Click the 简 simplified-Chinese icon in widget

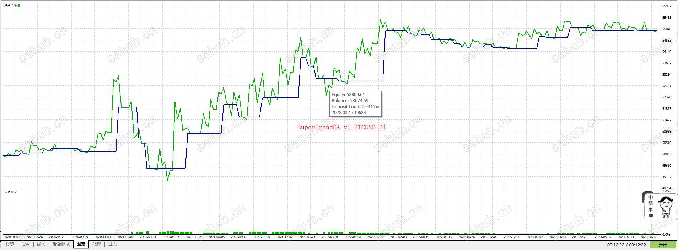tap(650, 203)
